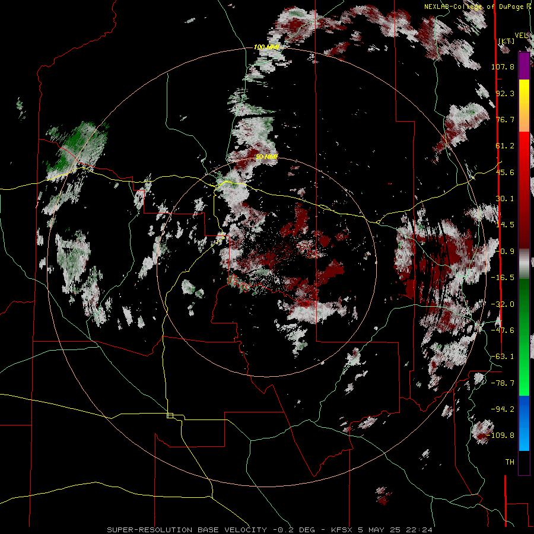Click the VEL legend title
The height and width of the screenshot is (534, 534).
click(521, 35)
